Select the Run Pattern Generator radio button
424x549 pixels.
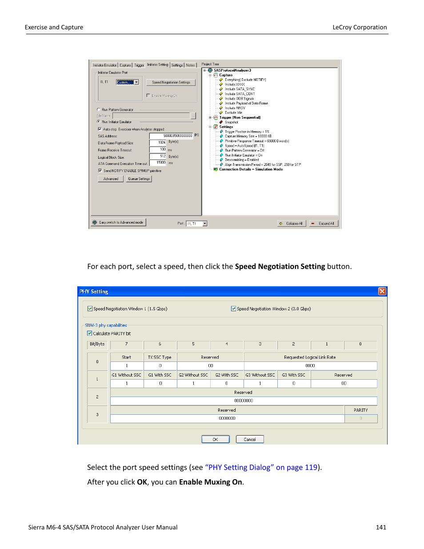tap(99, 109)
